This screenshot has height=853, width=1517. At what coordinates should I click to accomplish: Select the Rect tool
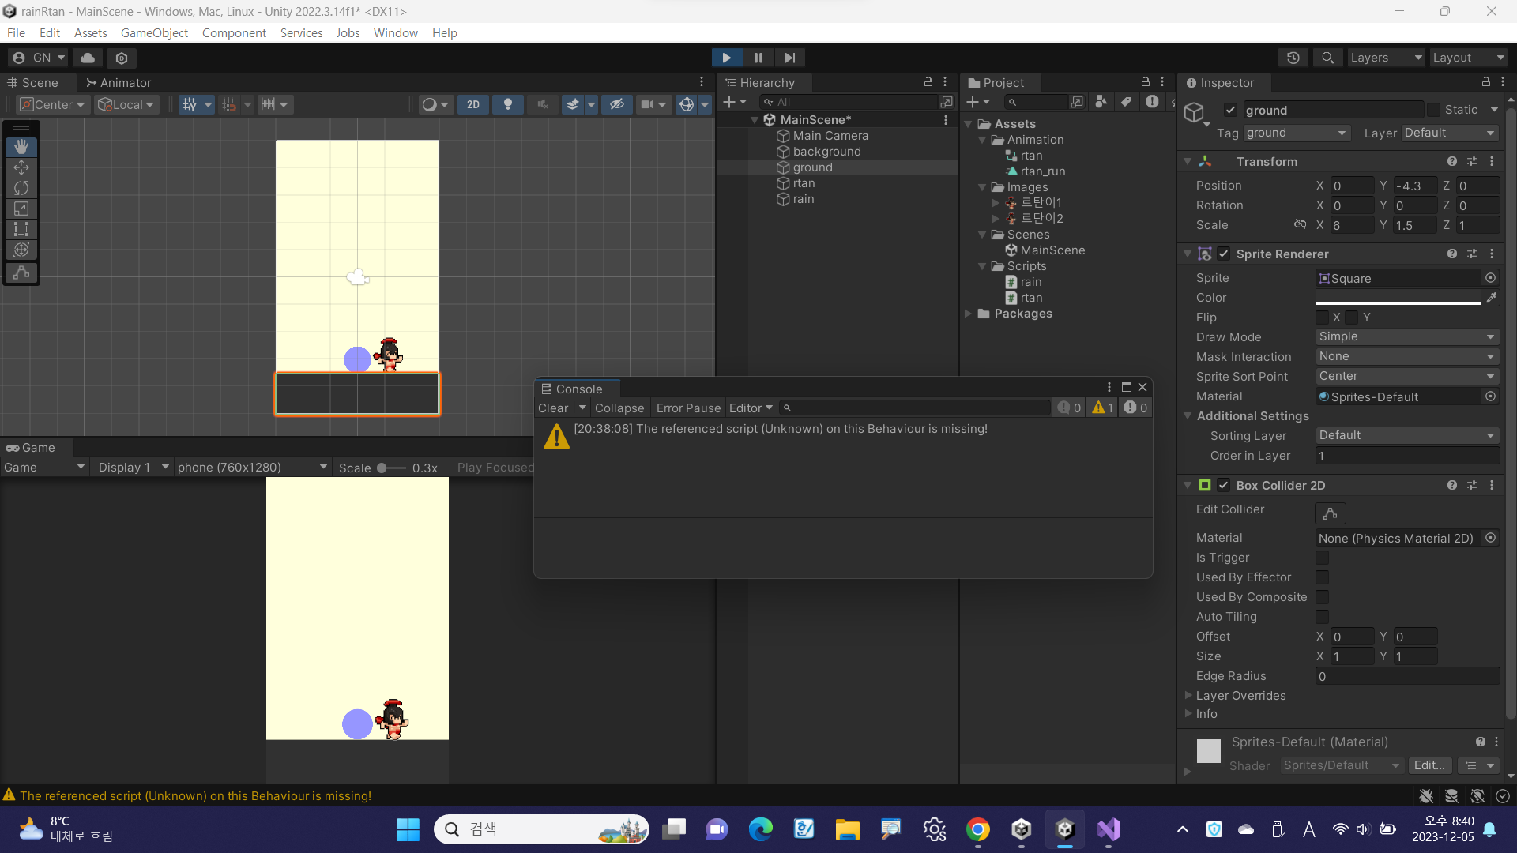21,229
